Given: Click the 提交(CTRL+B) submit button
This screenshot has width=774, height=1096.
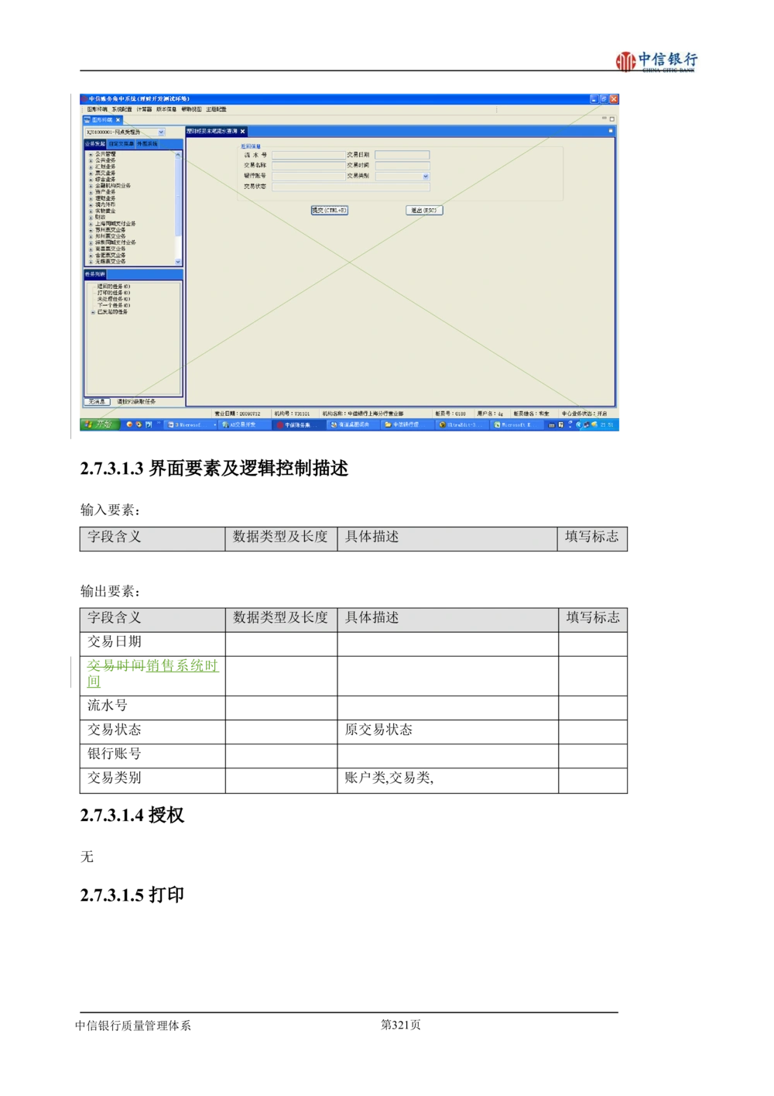Looking at the screenshot, I should click(329, 209).
